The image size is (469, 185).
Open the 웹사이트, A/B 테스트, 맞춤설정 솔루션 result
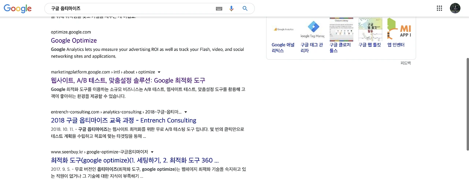tap(128, 80)
